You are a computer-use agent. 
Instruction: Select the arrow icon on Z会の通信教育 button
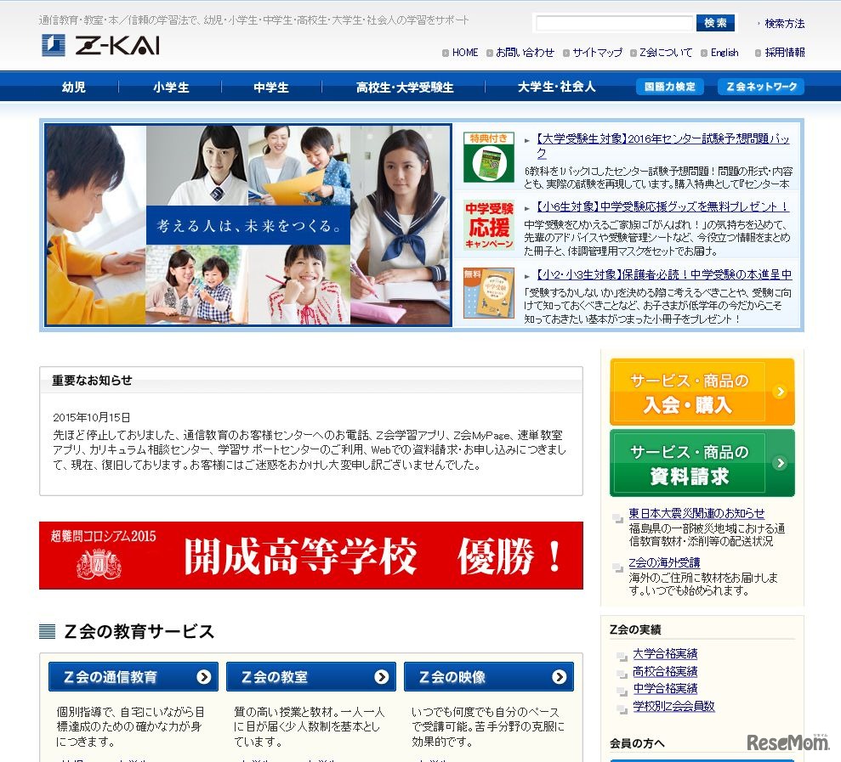[203, 677]
